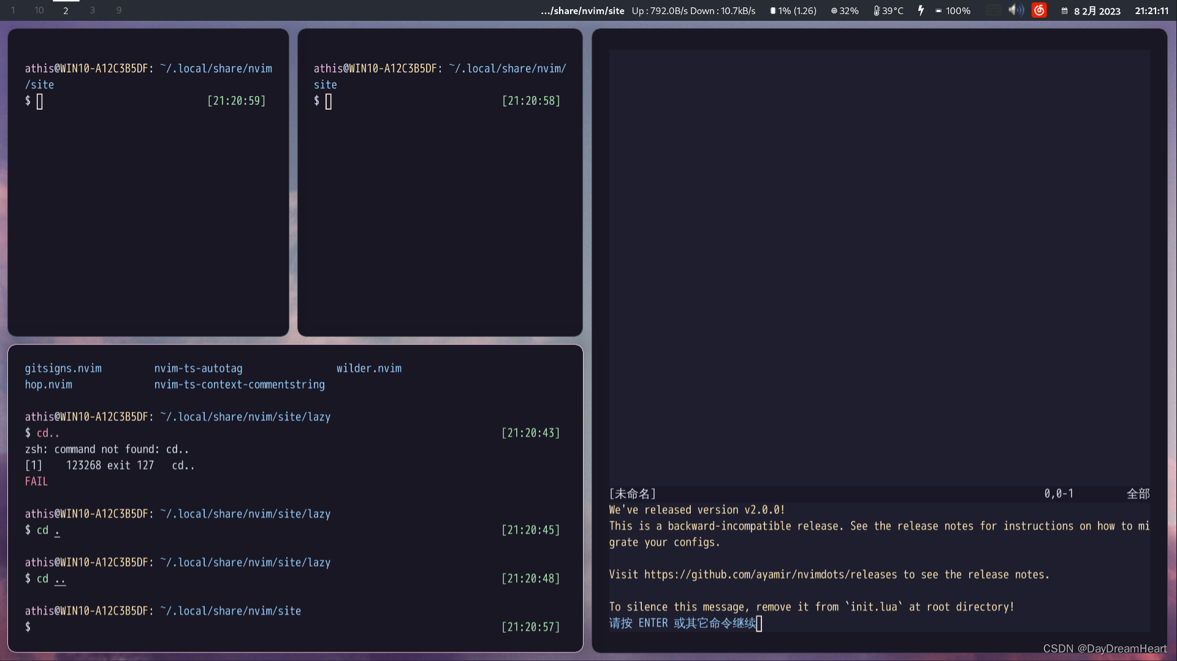Image resolution: width=1177 pixels, height=661 pixels.
Task: Click 'hop.nvim' in the bottom terminal listing
Action: tap(48, 384)
